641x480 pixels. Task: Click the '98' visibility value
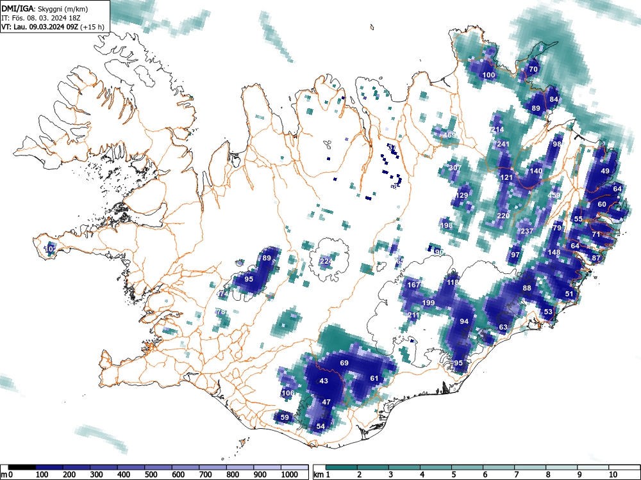(557, 144)
